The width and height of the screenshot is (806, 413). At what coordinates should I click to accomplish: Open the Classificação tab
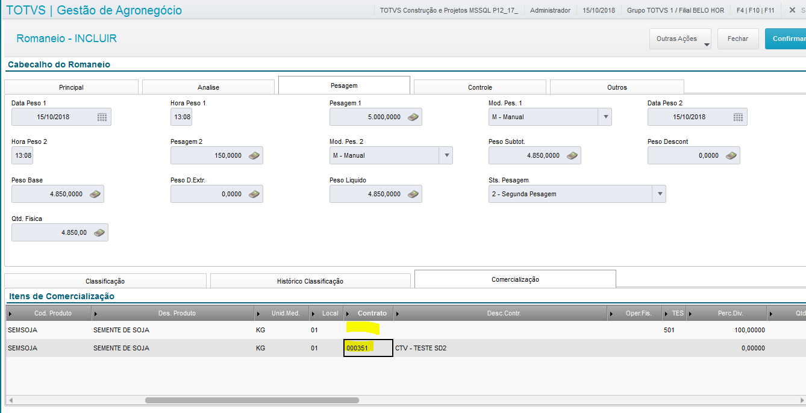(x=105, y=281)
